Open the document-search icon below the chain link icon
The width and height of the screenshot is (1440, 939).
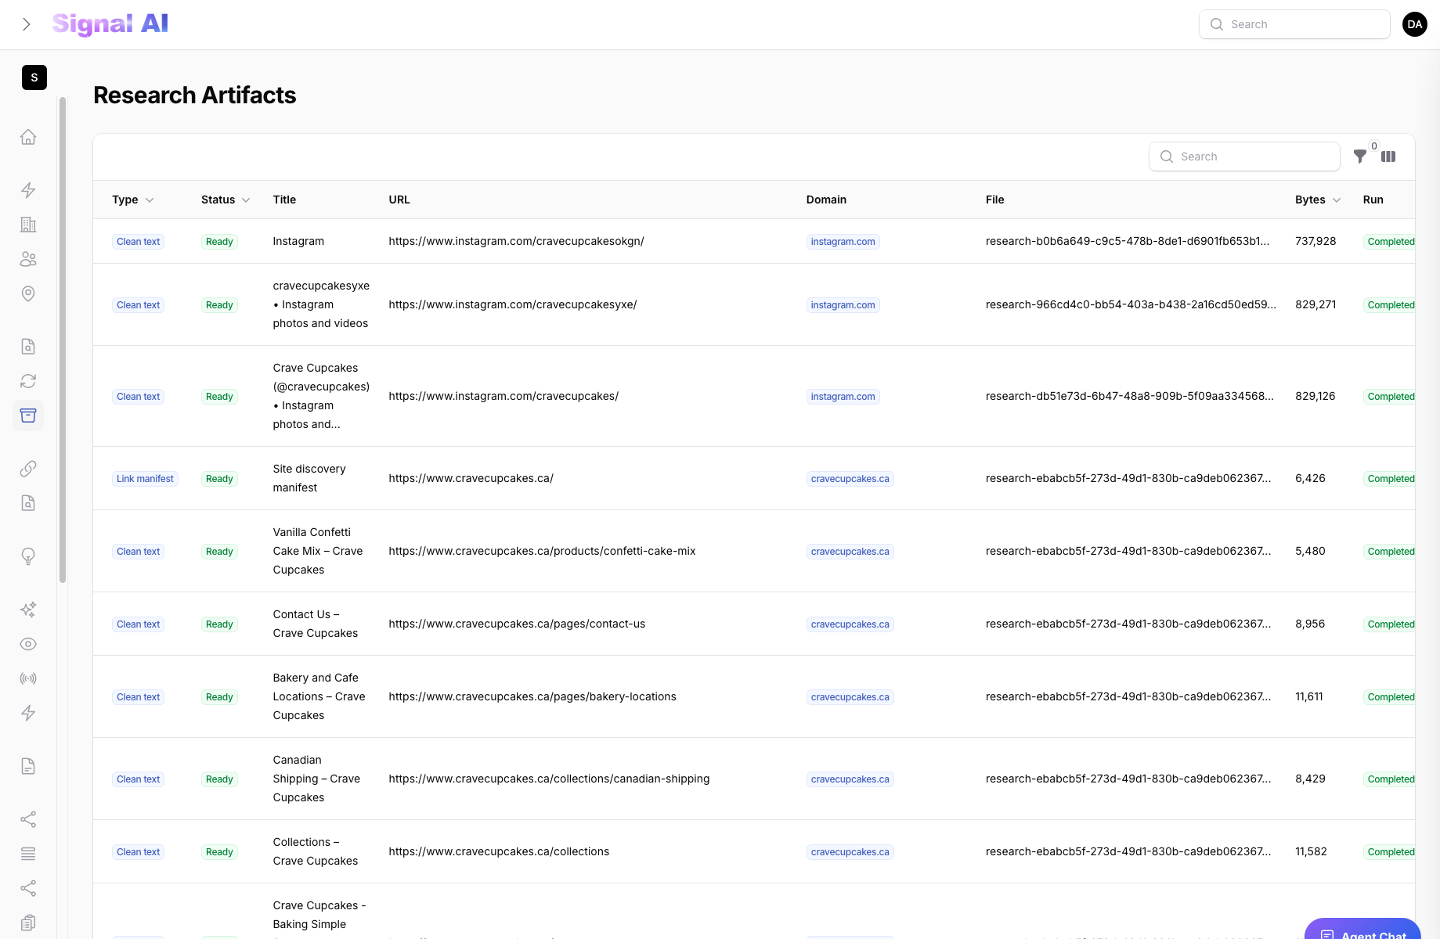pyautogui.click(x=28, y=503)
